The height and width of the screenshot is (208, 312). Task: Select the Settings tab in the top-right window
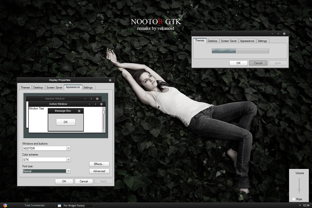click(262, 41)
